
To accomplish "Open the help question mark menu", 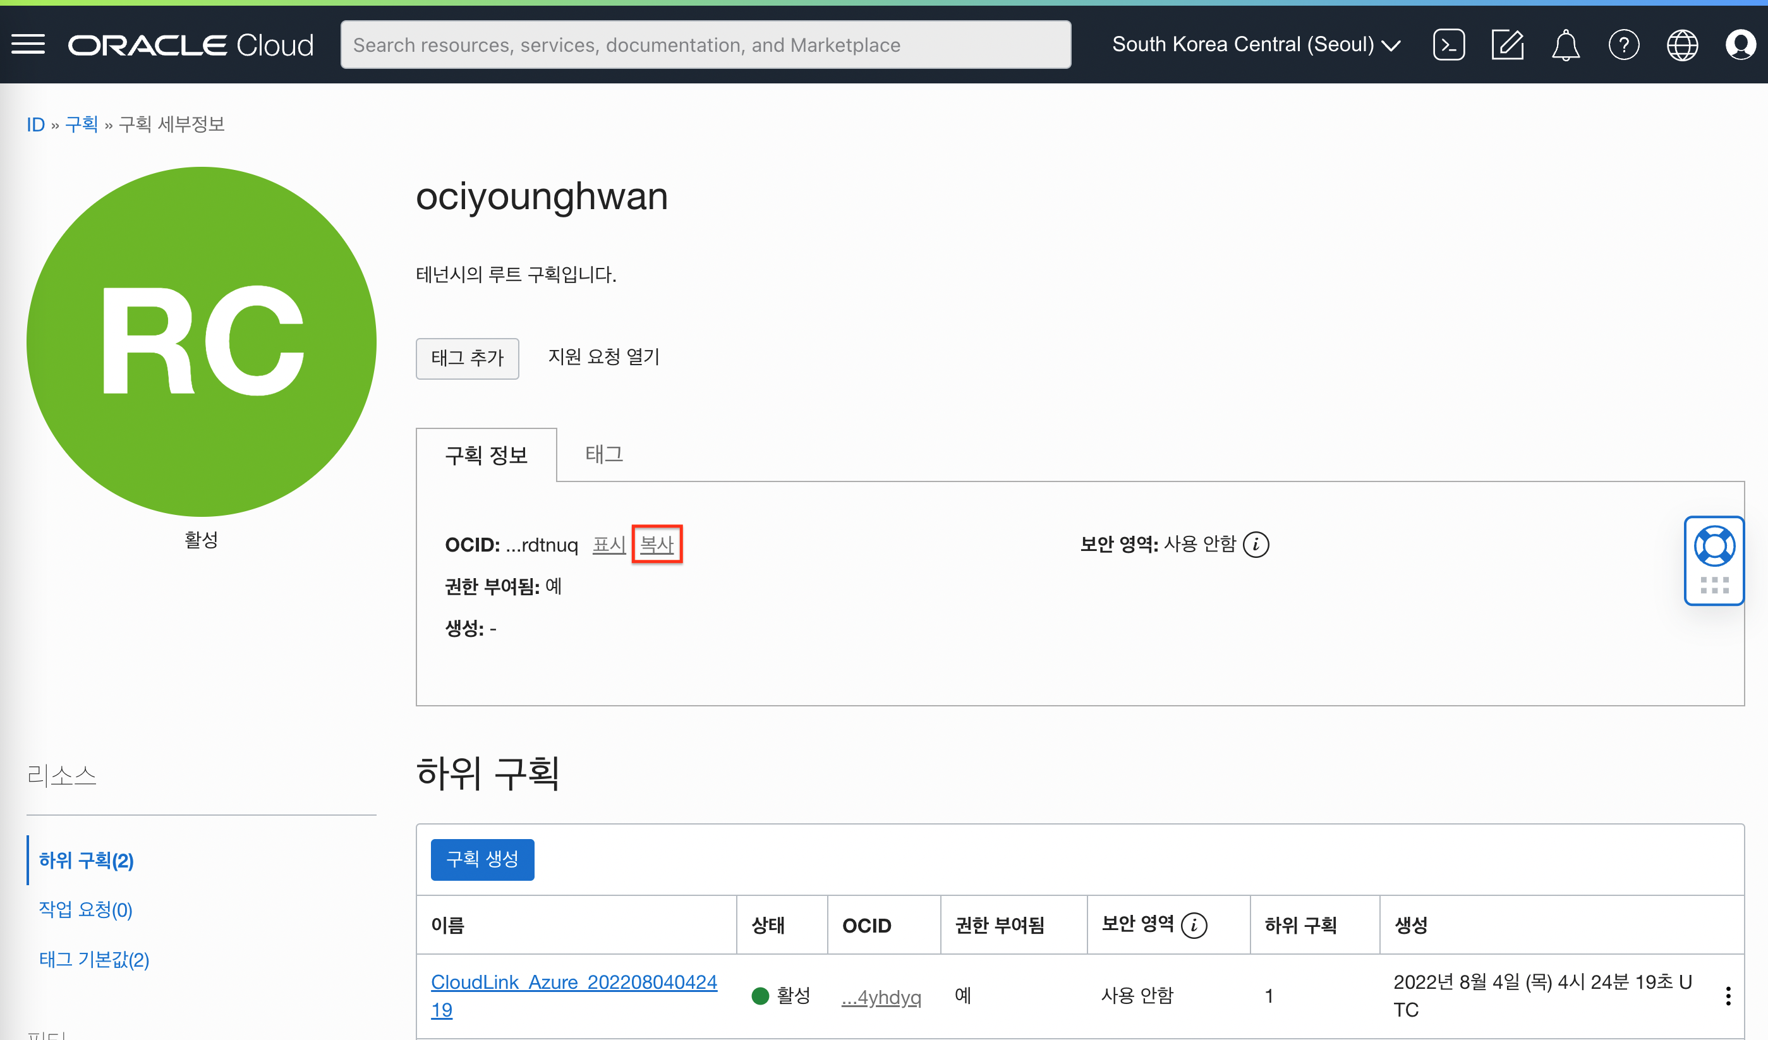I will tap(1623, 45).
